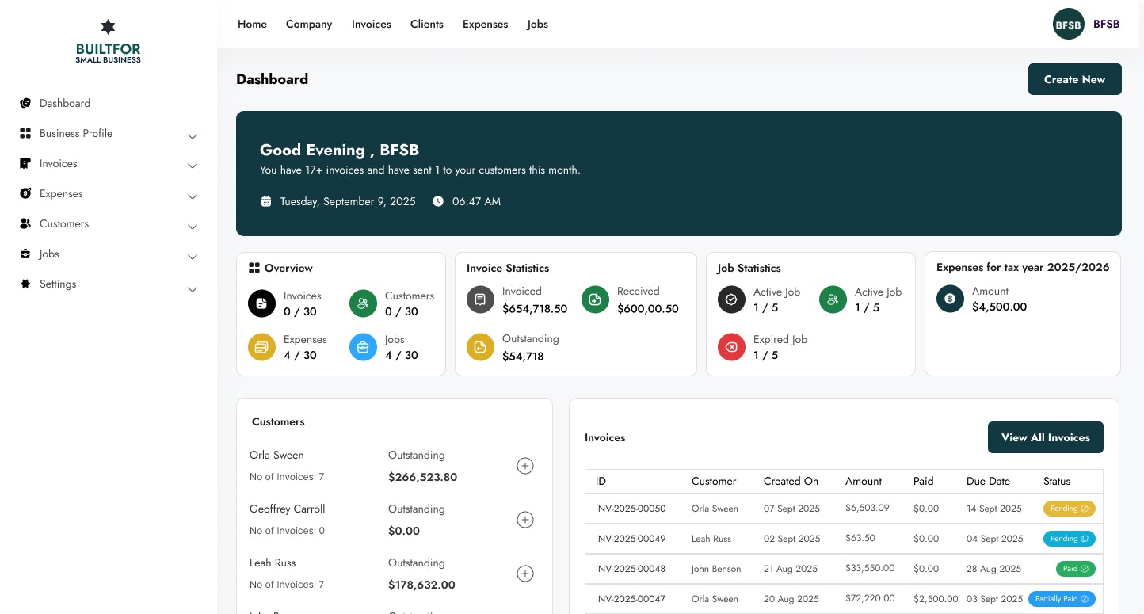Open the Clients top menu
Screen dimensions: 1144x614
tap(427, 24)
